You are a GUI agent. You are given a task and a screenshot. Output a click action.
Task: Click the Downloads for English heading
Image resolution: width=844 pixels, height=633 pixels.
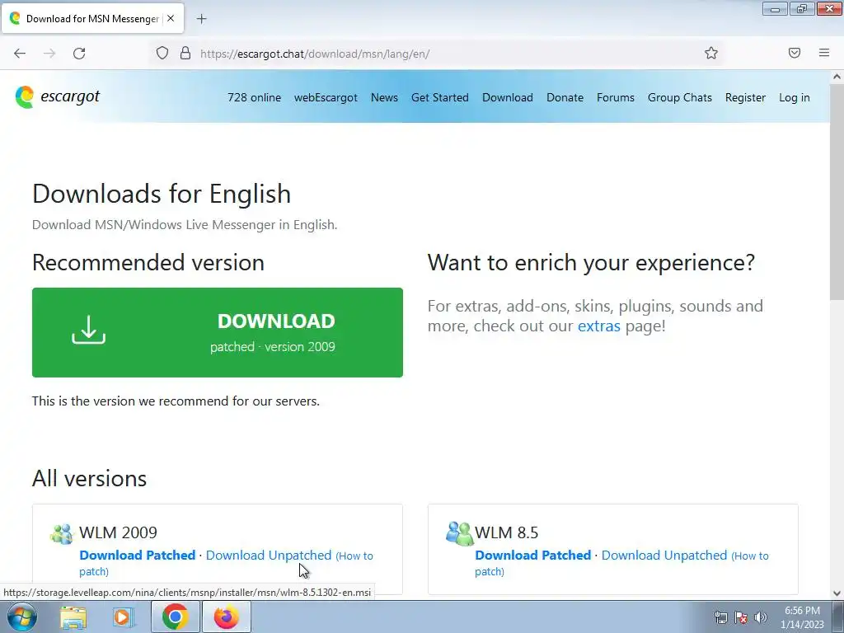coord(162,194)
